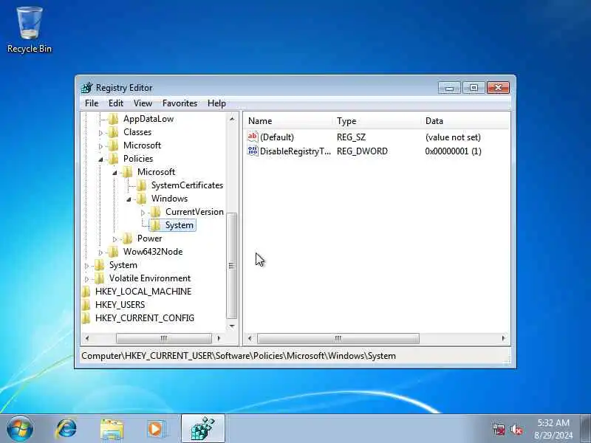This screenshot has height=443, width=591.
Task: Click the Type column header
Action: [379, 121]
